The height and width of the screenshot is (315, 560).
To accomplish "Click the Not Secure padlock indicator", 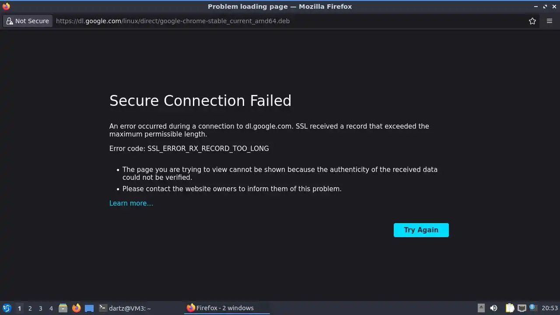I will click(x=28, y=21).
